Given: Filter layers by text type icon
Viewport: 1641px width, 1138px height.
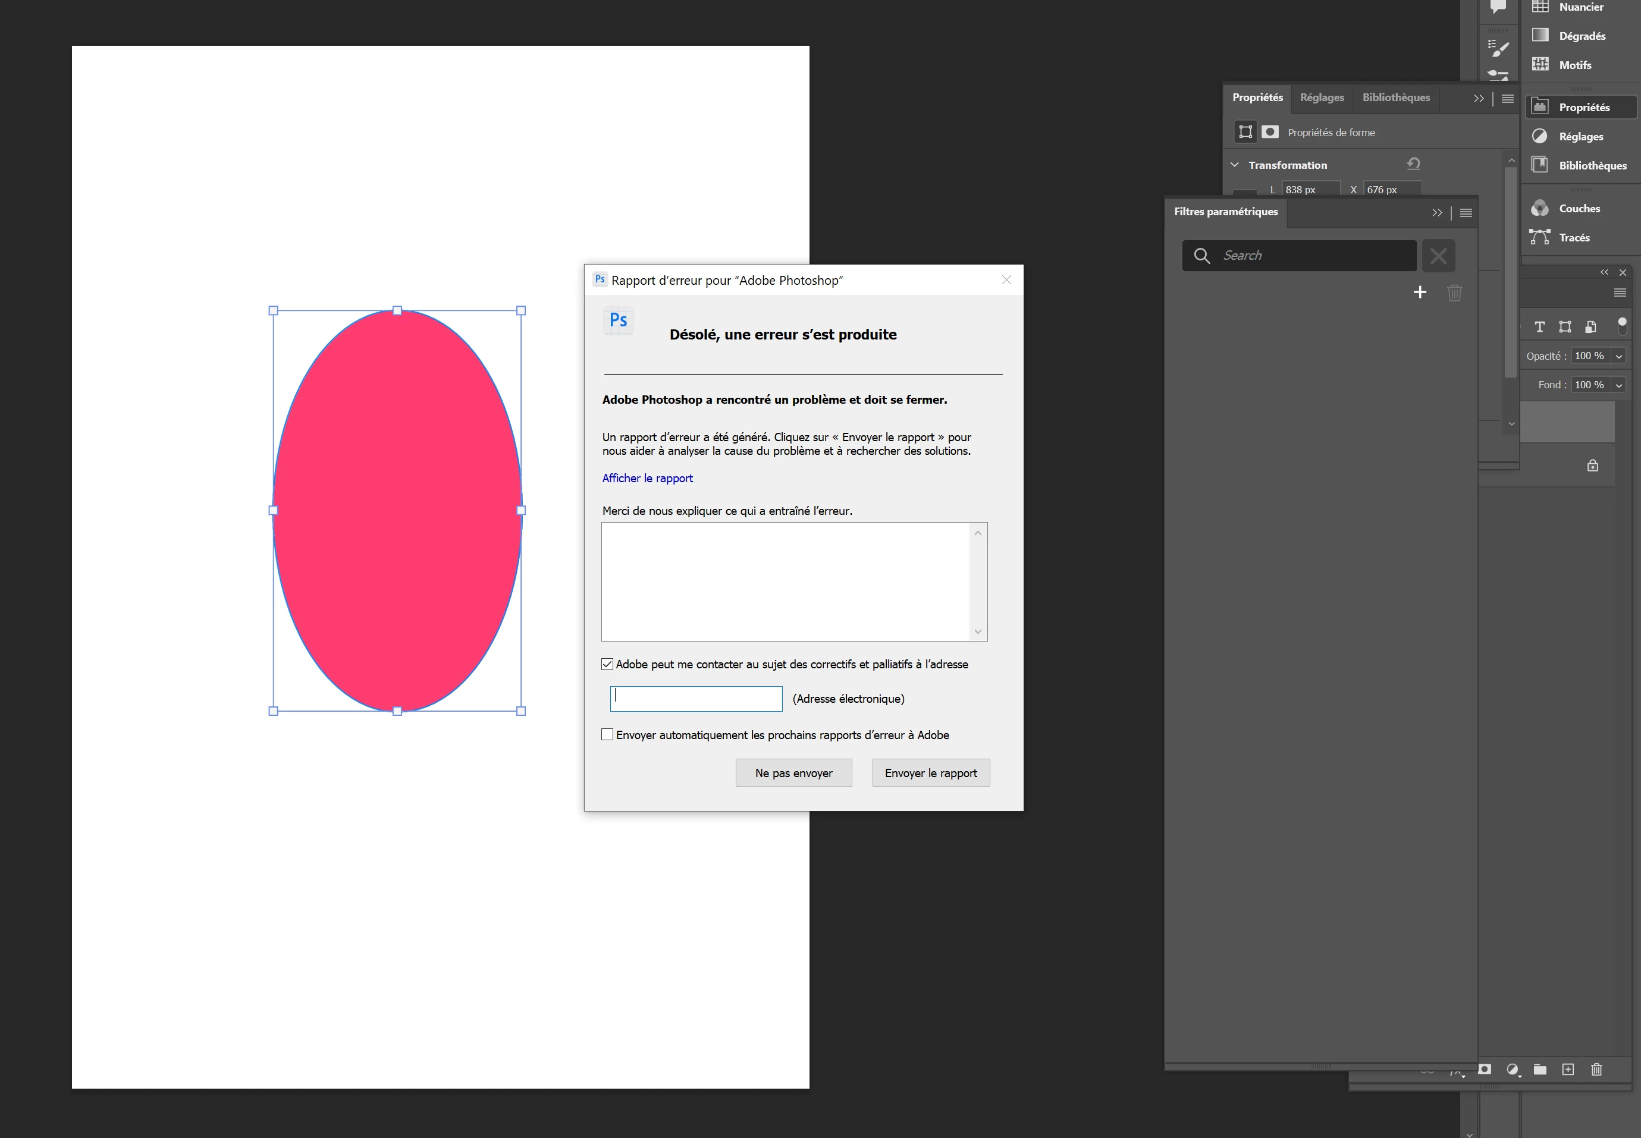Looking at the screenshot, I should (1540, 326).
